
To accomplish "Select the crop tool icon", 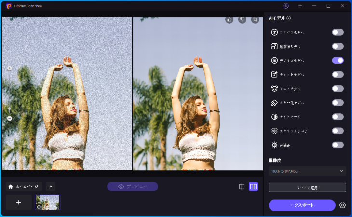I will (x=255, y=20).
